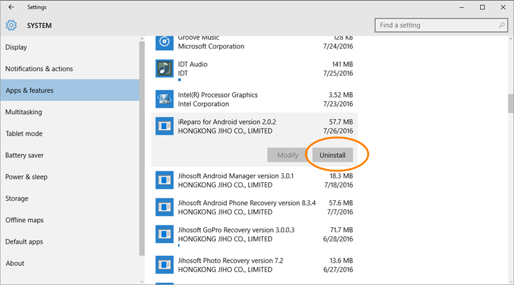Select Groove Music Microsoft Corporation entry
This screenshot has height=285, width=514.
coord(254,43)
